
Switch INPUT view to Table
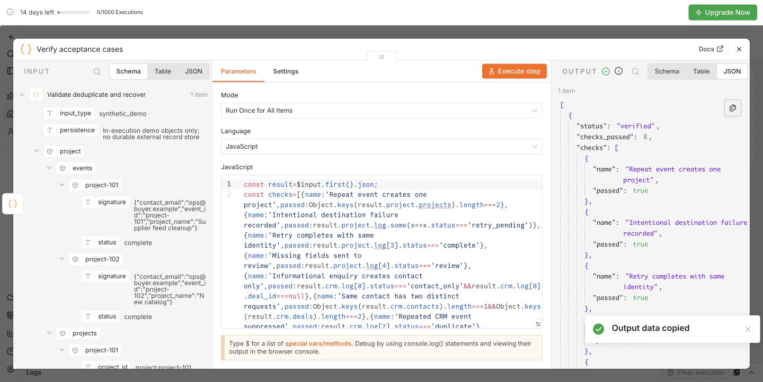[163, 71]
